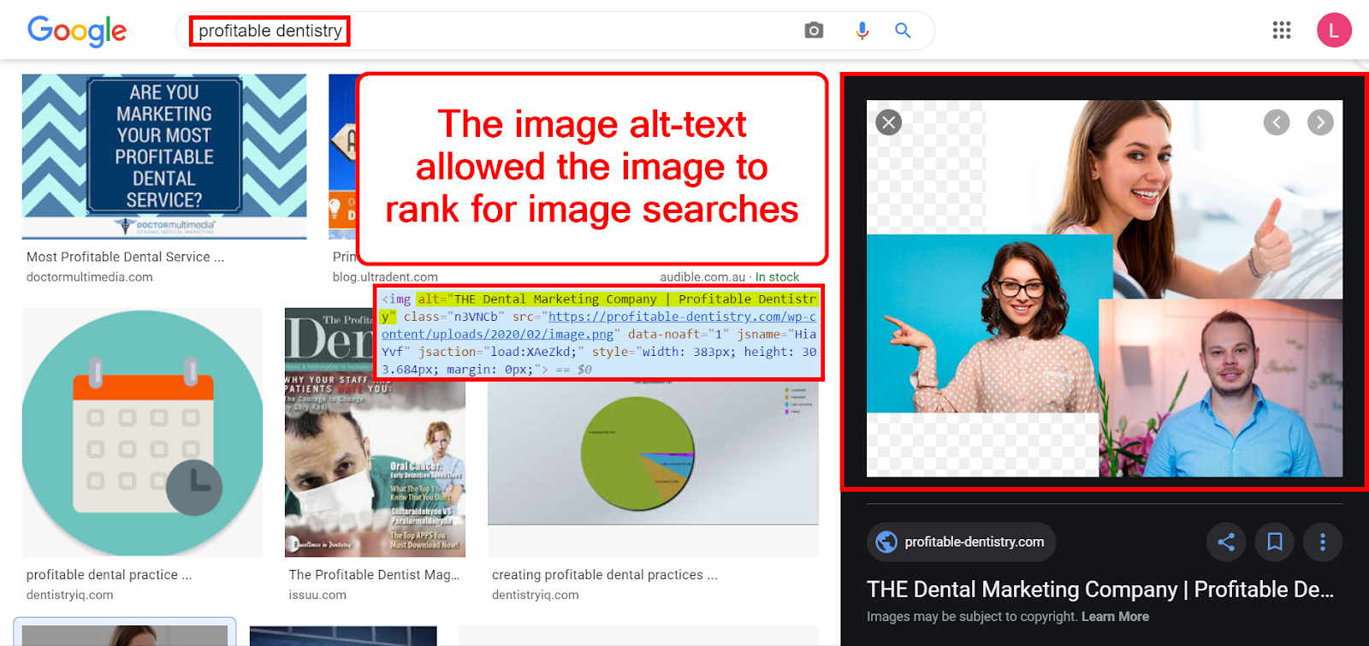This screenshot has width=1369, height=646.
Task: Click The Profitable Dentist Mag caption
Action: pyautogui.click(x=374, y=575)
